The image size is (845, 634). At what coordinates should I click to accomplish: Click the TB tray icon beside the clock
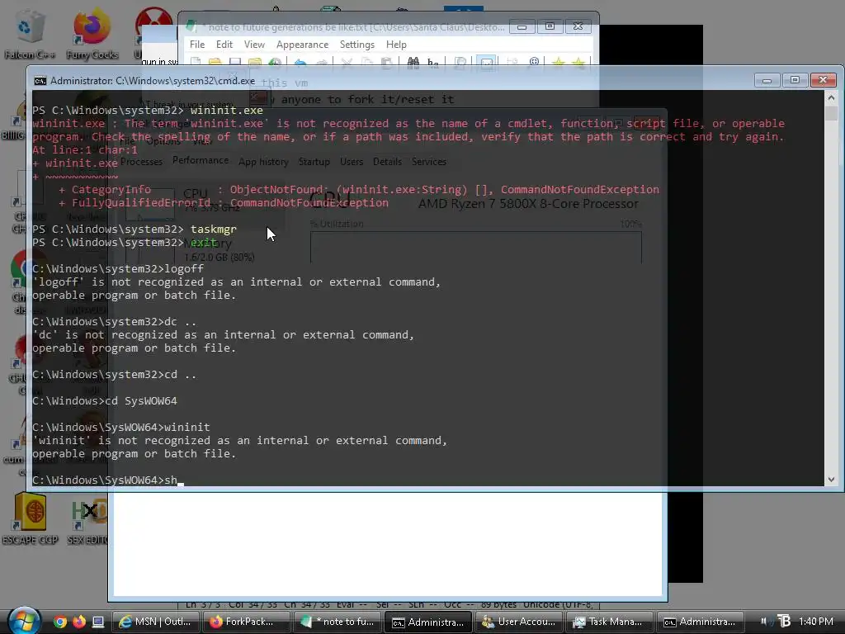[784, 621]
